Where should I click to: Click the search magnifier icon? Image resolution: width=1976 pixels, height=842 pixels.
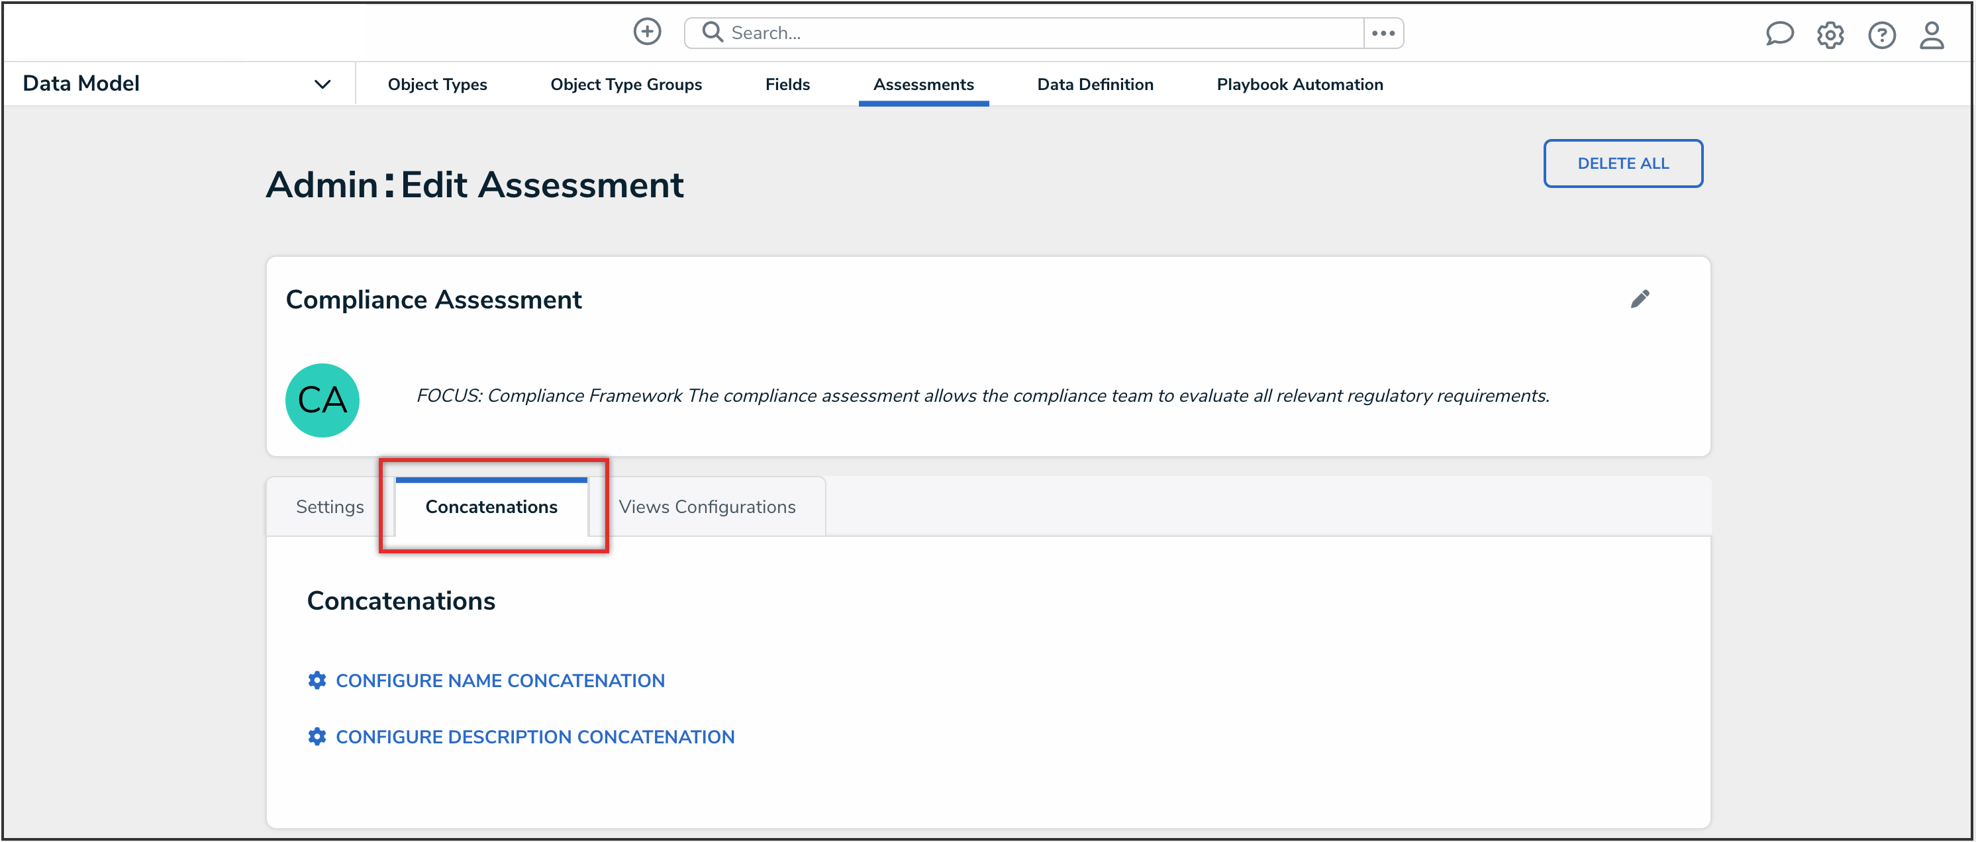click(712, 32)
